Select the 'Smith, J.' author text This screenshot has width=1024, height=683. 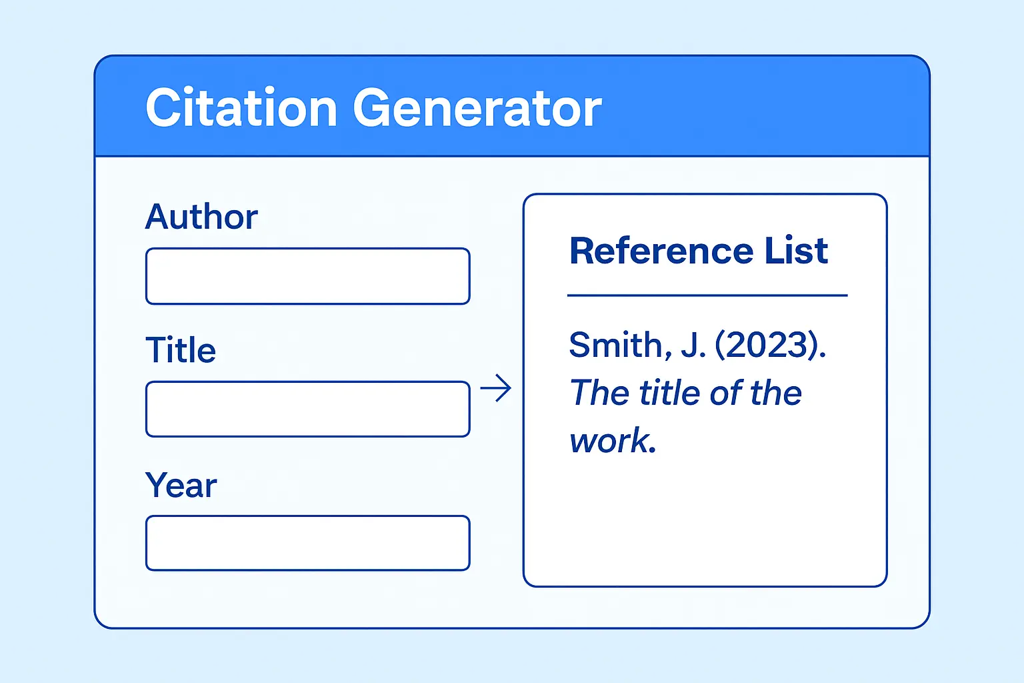(637, 345)
